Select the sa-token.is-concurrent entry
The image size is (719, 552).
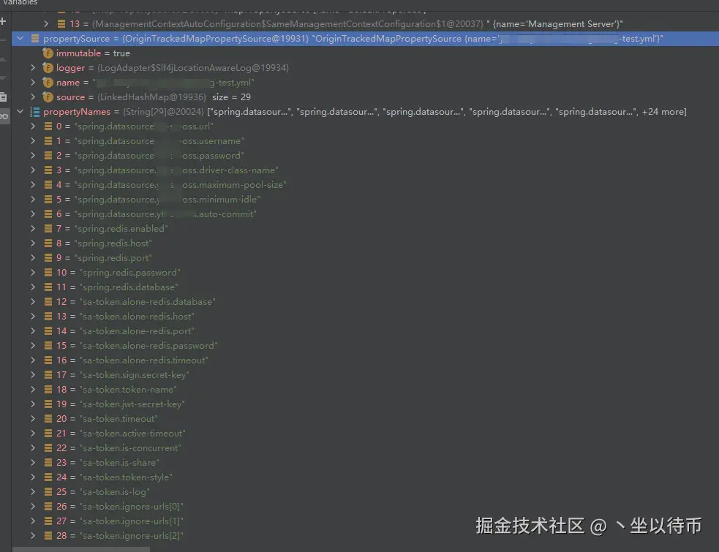pyautogui.click(x=118, y=448)
